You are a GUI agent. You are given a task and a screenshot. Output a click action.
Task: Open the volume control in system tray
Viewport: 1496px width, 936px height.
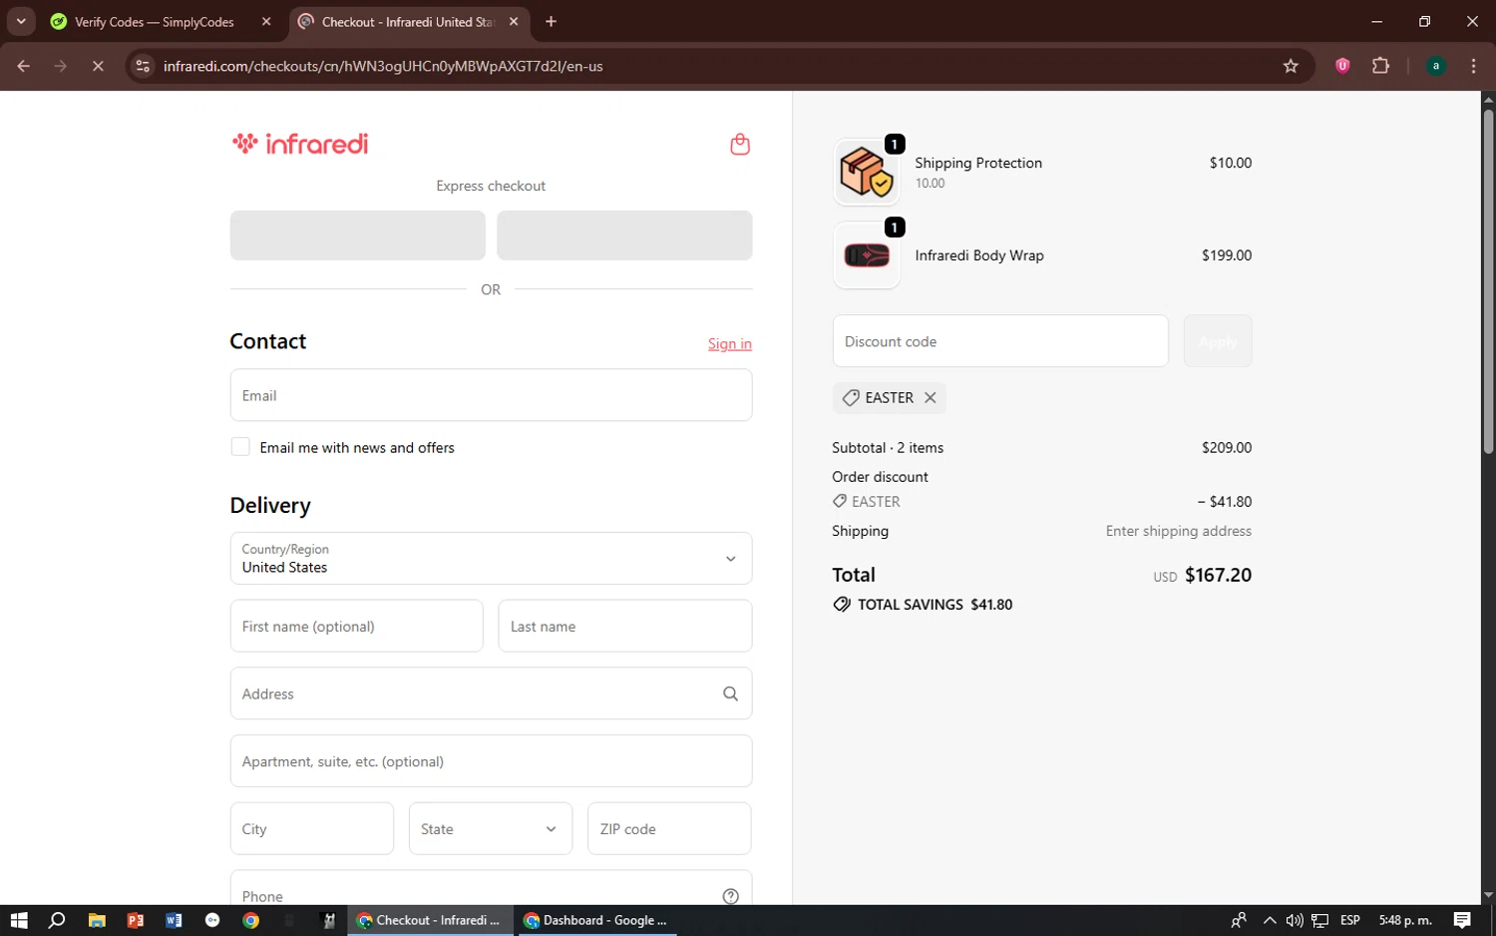(1295, 920)
